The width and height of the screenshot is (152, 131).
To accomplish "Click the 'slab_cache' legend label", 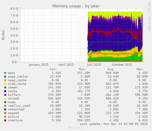I will (x=17, y=84).
